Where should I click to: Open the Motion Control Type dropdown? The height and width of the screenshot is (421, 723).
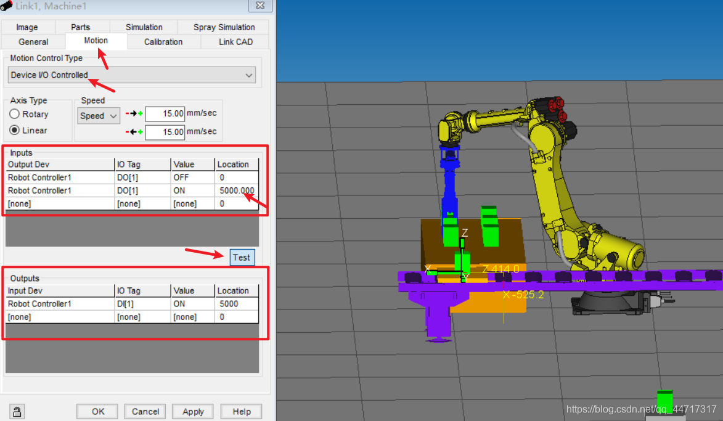click(x=131, y=75)
